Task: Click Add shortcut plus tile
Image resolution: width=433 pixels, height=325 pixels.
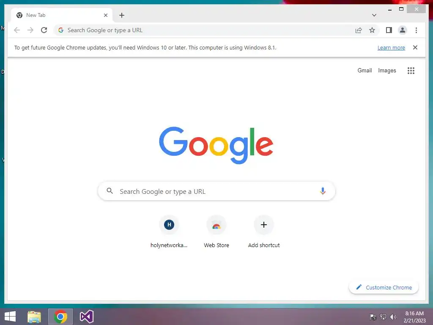Action: point(264,232)
